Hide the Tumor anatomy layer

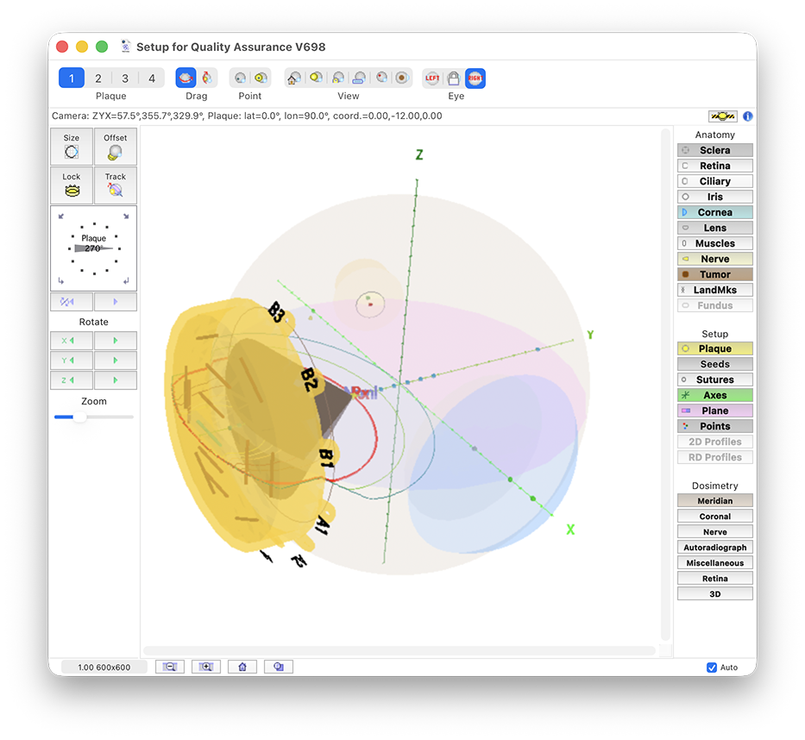tap(714, 274)
